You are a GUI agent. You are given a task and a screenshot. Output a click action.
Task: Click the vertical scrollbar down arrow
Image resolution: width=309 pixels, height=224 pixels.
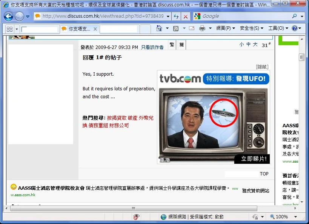coord(302,202)
